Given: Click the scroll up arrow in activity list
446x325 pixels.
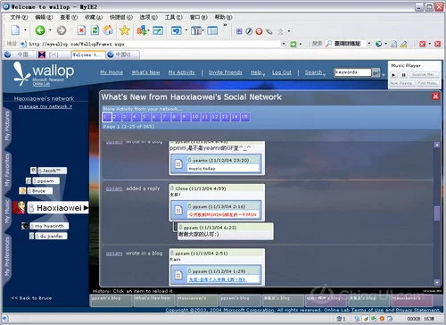Looking at the screenshot, I should (x=437, y=145).
